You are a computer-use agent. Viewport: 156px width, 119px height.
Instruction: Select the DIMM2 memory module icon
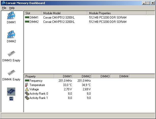(x=11, y=35)
